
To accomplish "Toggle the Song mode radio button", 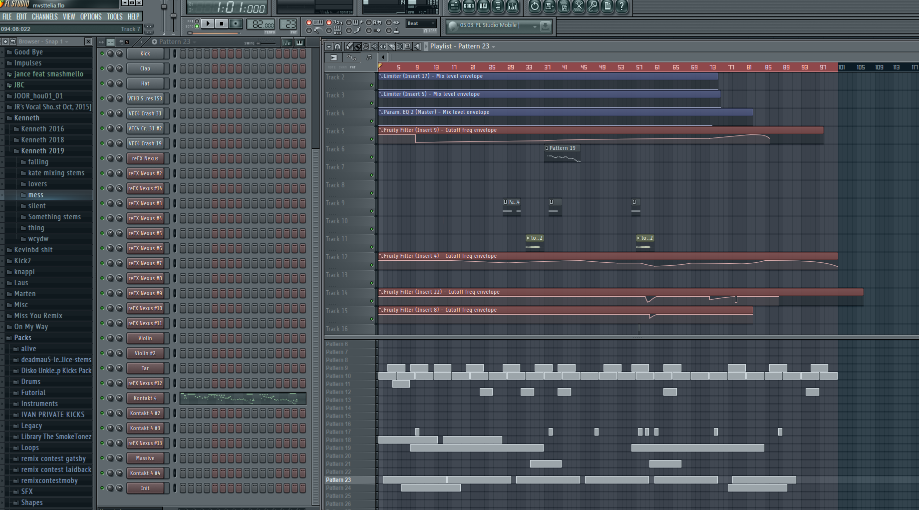I will pyautogui.click(x=197, y=26).
